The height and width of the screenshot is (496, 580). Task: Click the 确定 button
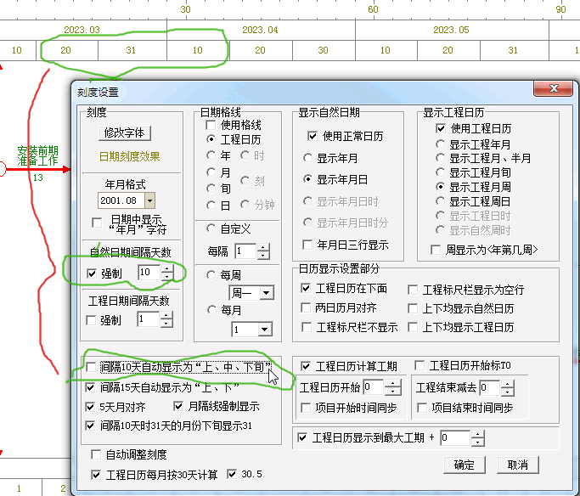[x=465, y=465]
